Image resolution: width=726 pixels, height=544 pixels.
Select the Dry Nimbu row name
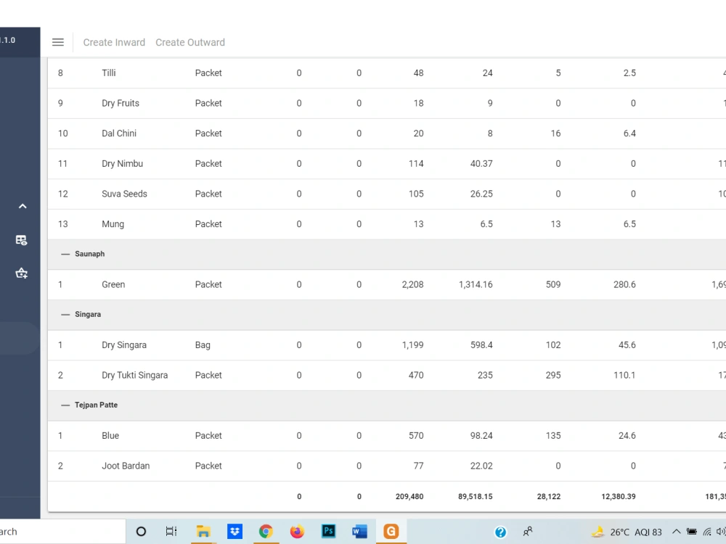122,164
